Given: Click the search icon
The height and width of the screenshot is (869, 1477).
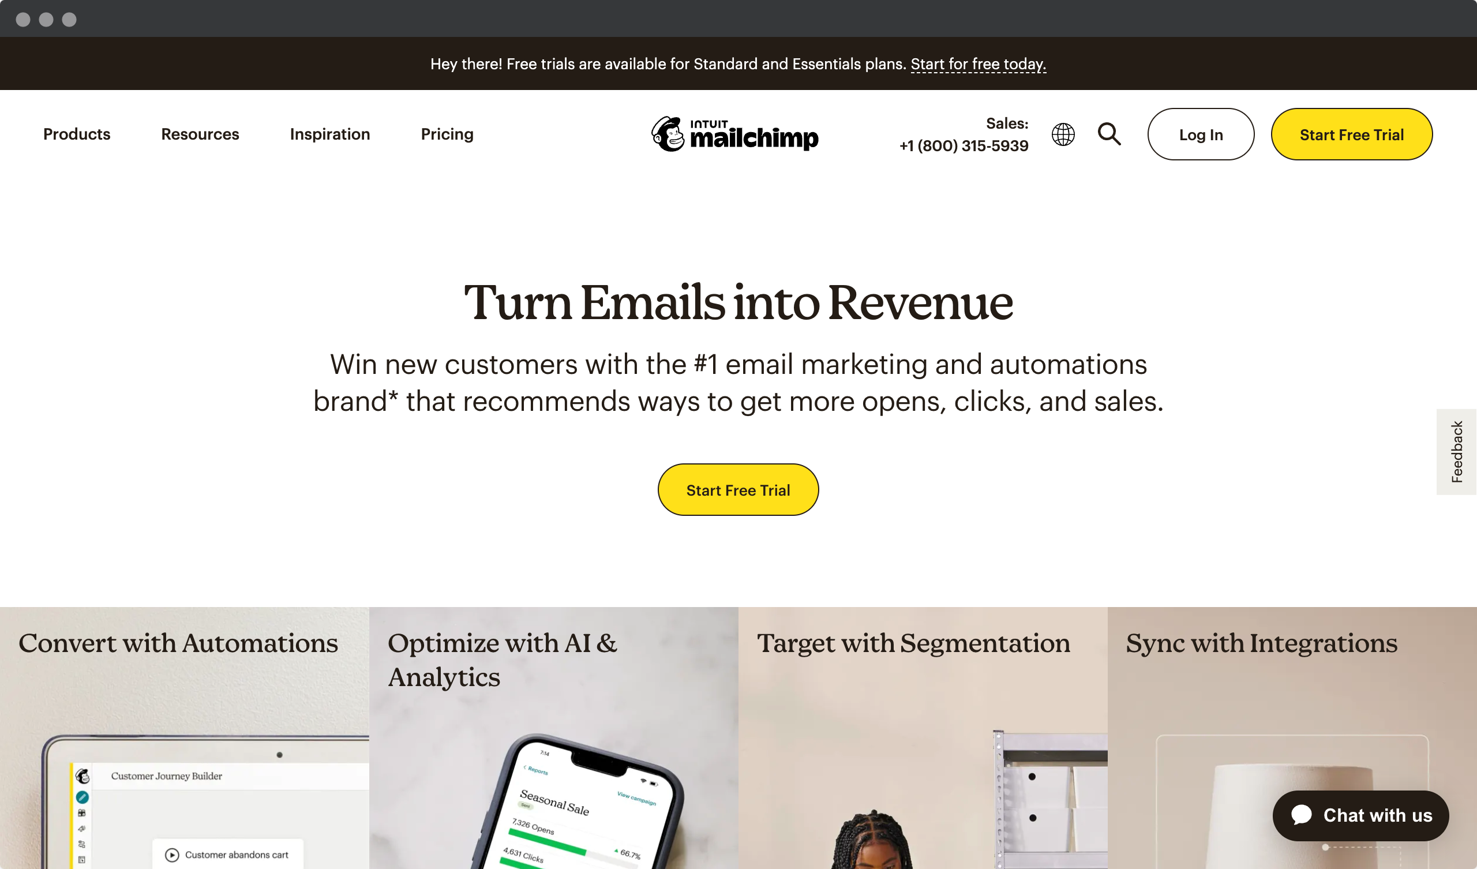Looking at the screenshot, I should click(1109, 133).
